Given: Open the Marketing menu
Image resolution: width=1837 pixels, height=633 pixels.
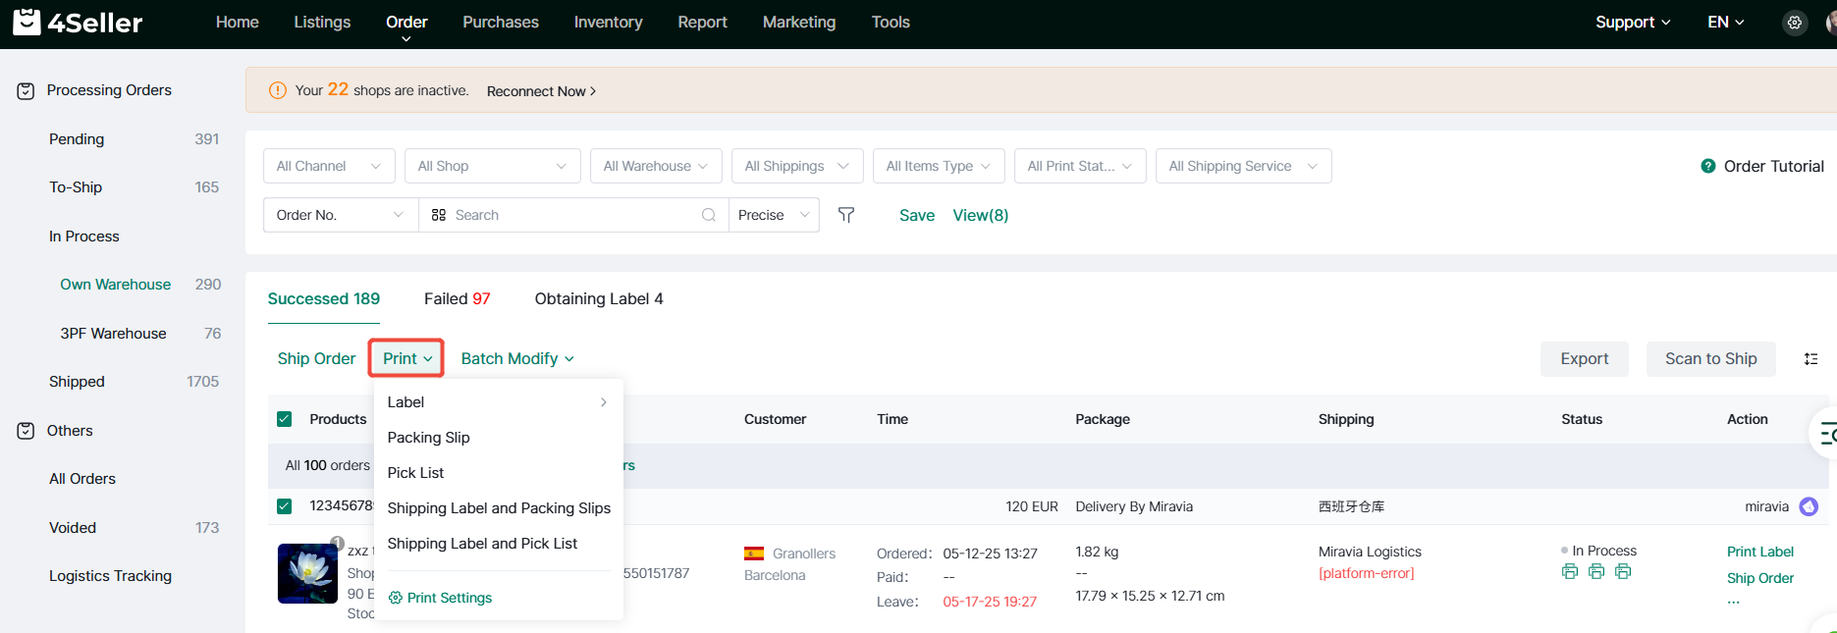Looking at the screenshot, I should 799,23.
